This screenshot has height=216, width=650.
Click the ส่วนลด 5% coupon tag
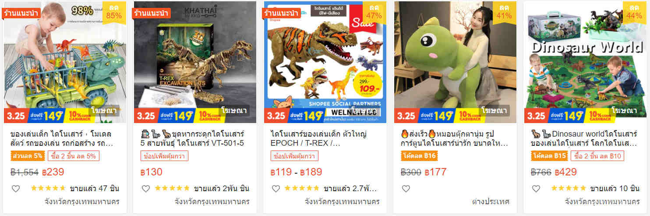(x=27, y=156)
